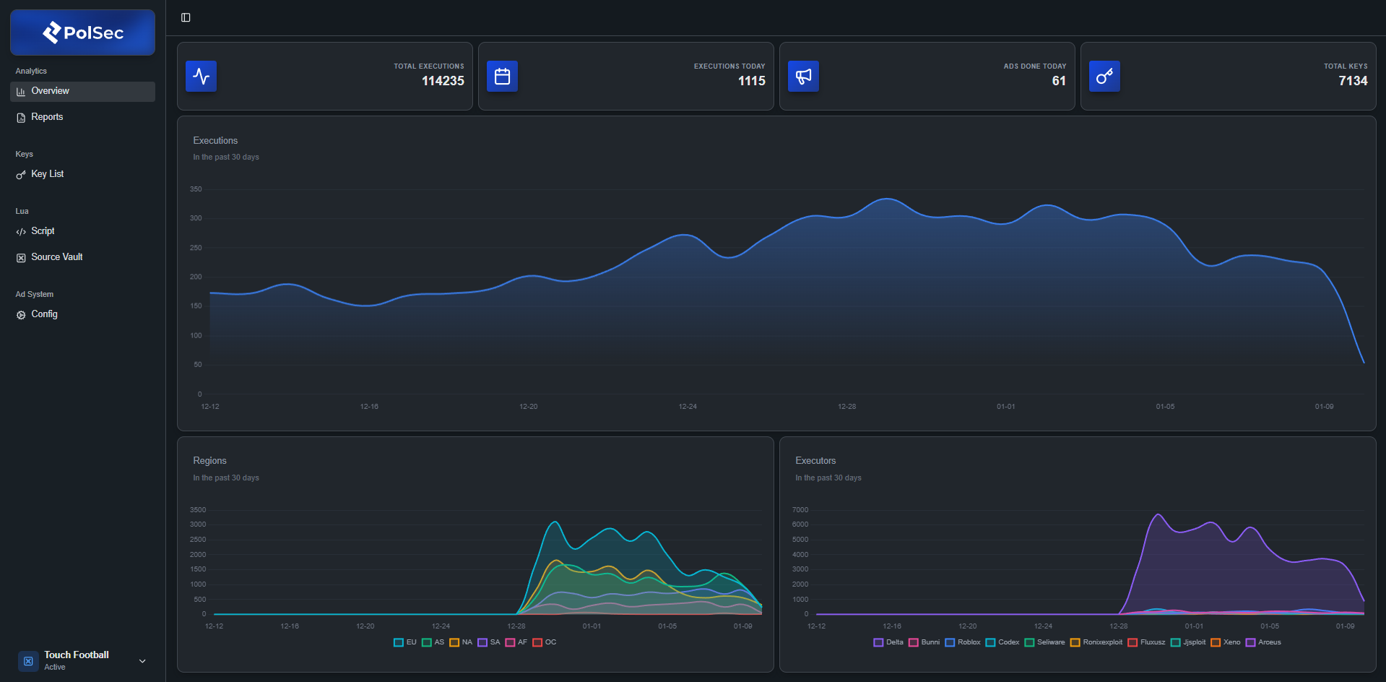Screen dimensions: 1386x682
Task: Click the Touch Football project icon
Action: (x=28, y=661)
